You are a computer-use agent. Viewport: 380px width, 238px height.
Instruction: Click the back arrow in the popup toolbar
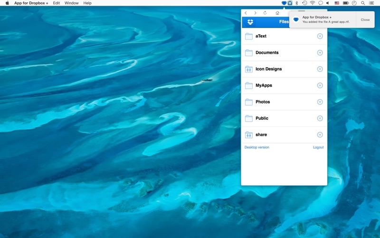tap(246, 13)
